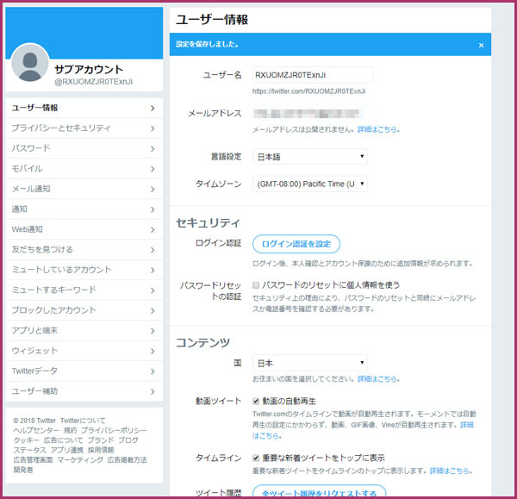Viewport: 517px width, 499px height.
Task: Go to the パスワード settings page
Action: coord(84,148)
